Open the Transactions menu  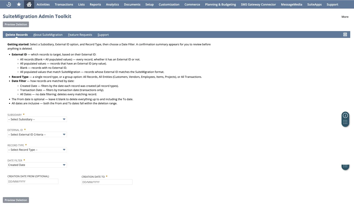[x=64, y=4]
